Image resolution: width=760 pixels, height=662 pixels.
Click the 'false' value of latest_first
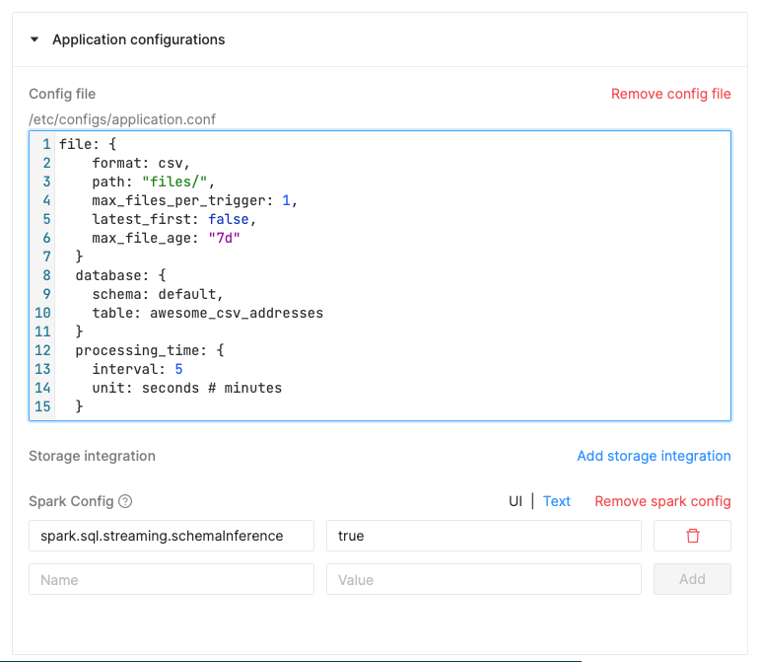click(229, 219)
